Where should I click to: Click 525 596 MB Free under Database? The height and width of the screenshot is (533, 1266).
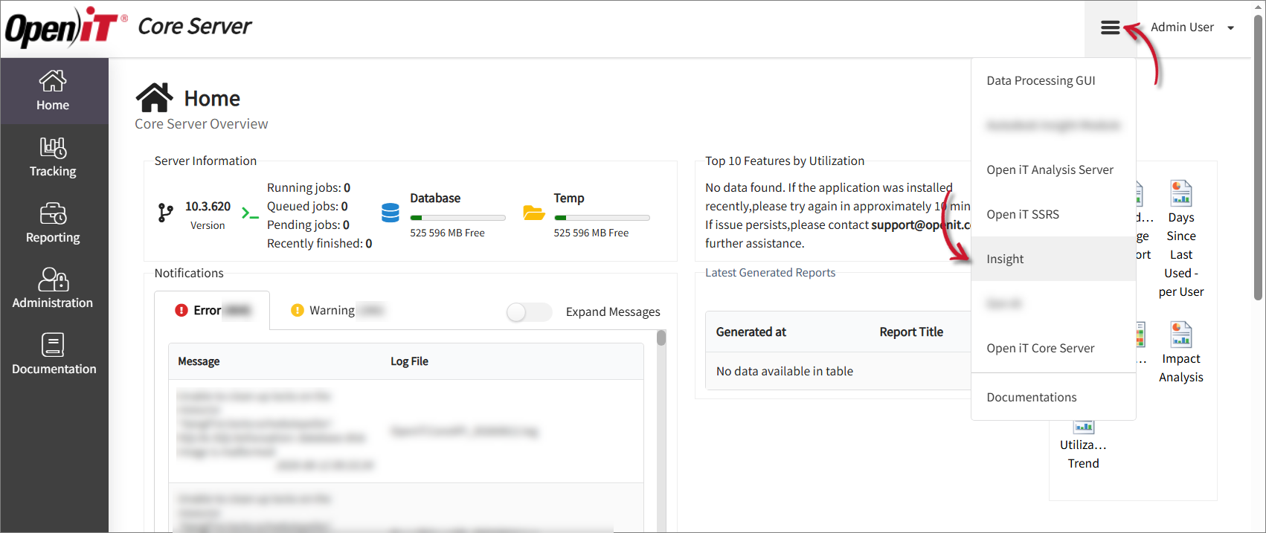coord(447,233)
